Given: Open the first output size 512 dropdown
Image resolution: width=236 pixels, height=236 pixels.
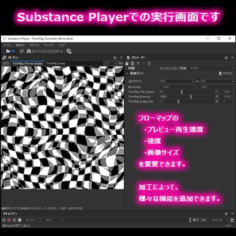Looking at the screenshot, I should (177, 81).
